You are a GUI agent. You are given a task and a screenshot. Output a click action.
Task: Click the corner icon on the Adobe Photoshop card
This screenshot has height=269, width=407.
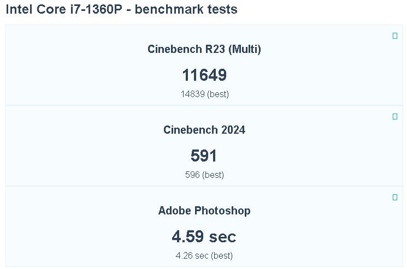click(x=395, y=198)
